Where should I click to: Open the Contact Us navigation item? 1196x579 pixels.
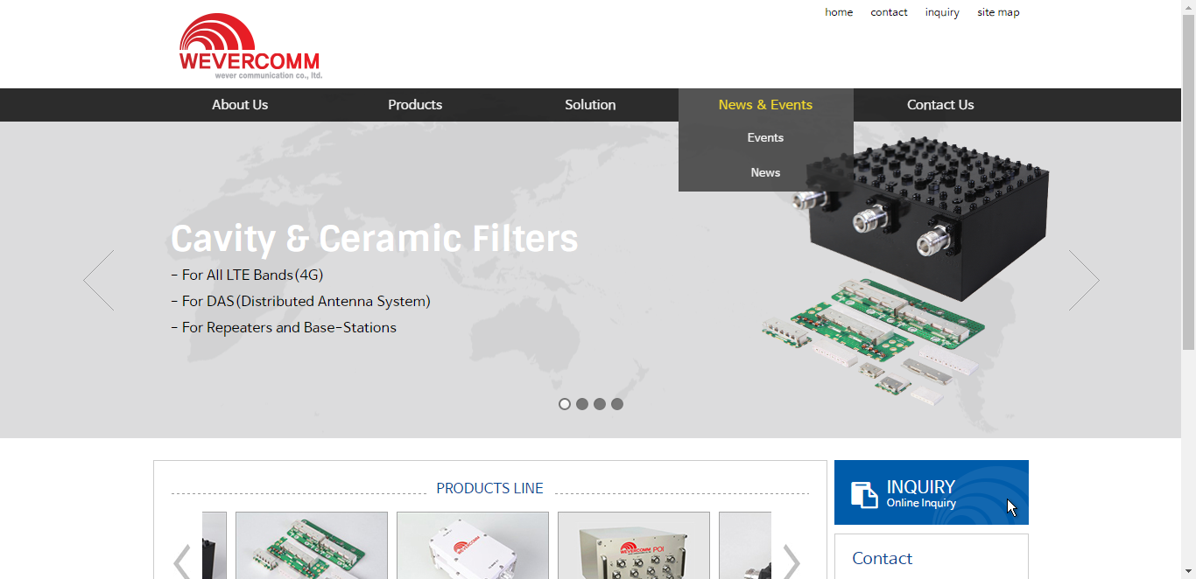940,105
